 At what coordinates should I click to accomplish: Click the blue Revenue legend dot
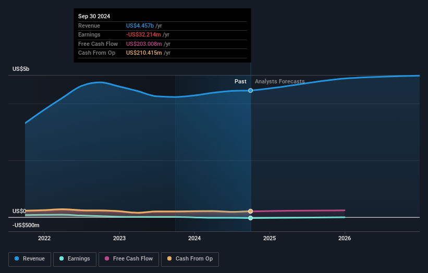pyautogui.click(x=17, y=258)
